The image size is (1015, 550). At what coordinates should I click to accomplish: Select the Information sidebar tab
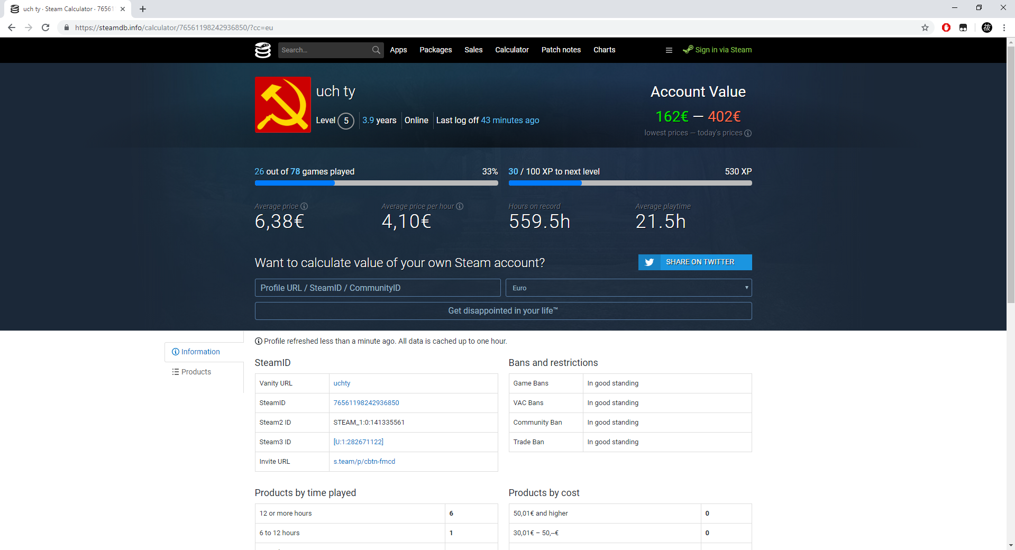pyautogui.click(x=204, y=352)
